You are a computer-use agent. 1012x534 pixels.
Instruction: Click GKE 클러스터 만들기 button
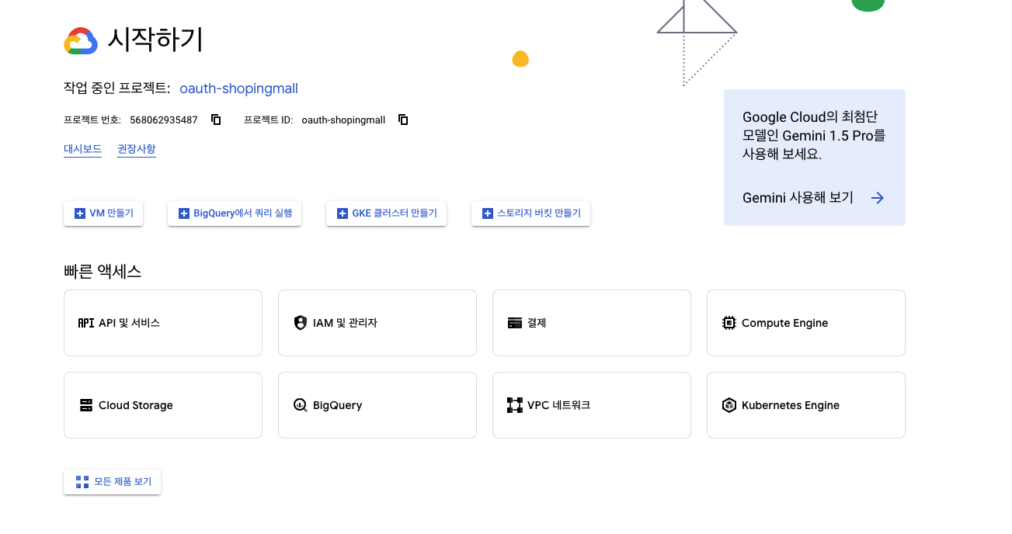(x=386, y=213)
